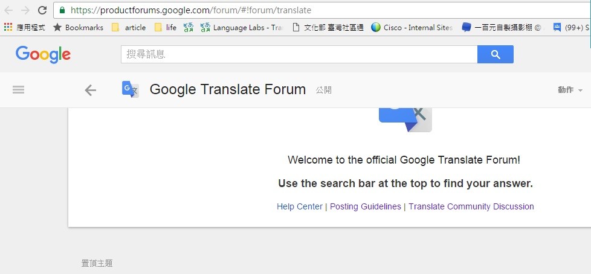
Task: Open the (99+) bookmark
Action: pyautogui.click(x=571, y=28)
